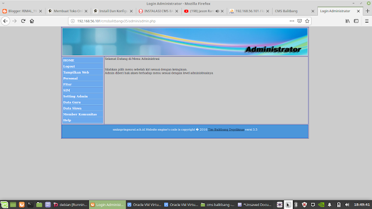This screenshot has width=372, height=209.
Task: Open the Linux Mint start menu
Action: 4,204
